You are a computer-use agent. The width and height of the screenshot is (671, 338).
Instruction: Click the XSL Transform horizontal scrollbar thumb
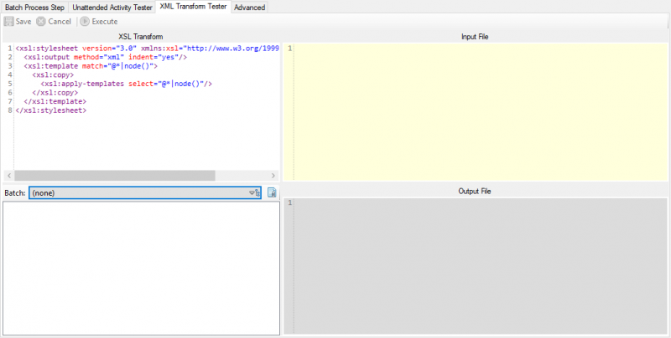115,176
